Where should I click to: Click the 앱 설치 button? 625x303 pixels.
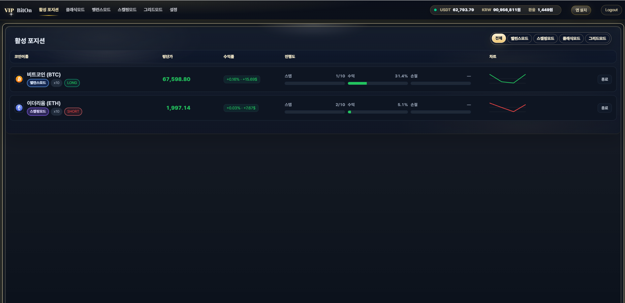pyautogui.click(x=581, y=10)
